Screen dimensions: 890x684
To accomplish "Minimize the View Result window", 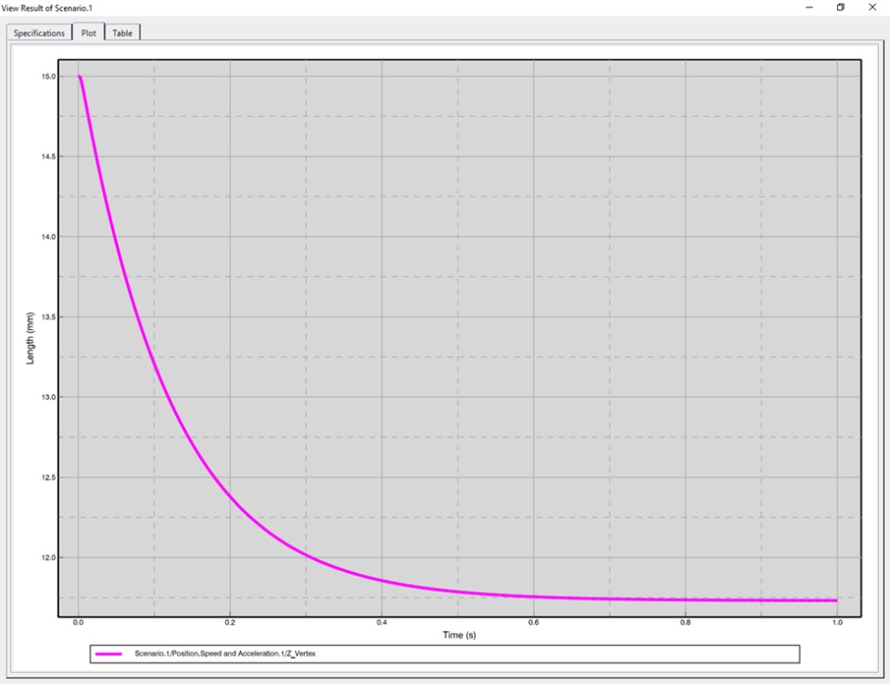I will 808,7.
